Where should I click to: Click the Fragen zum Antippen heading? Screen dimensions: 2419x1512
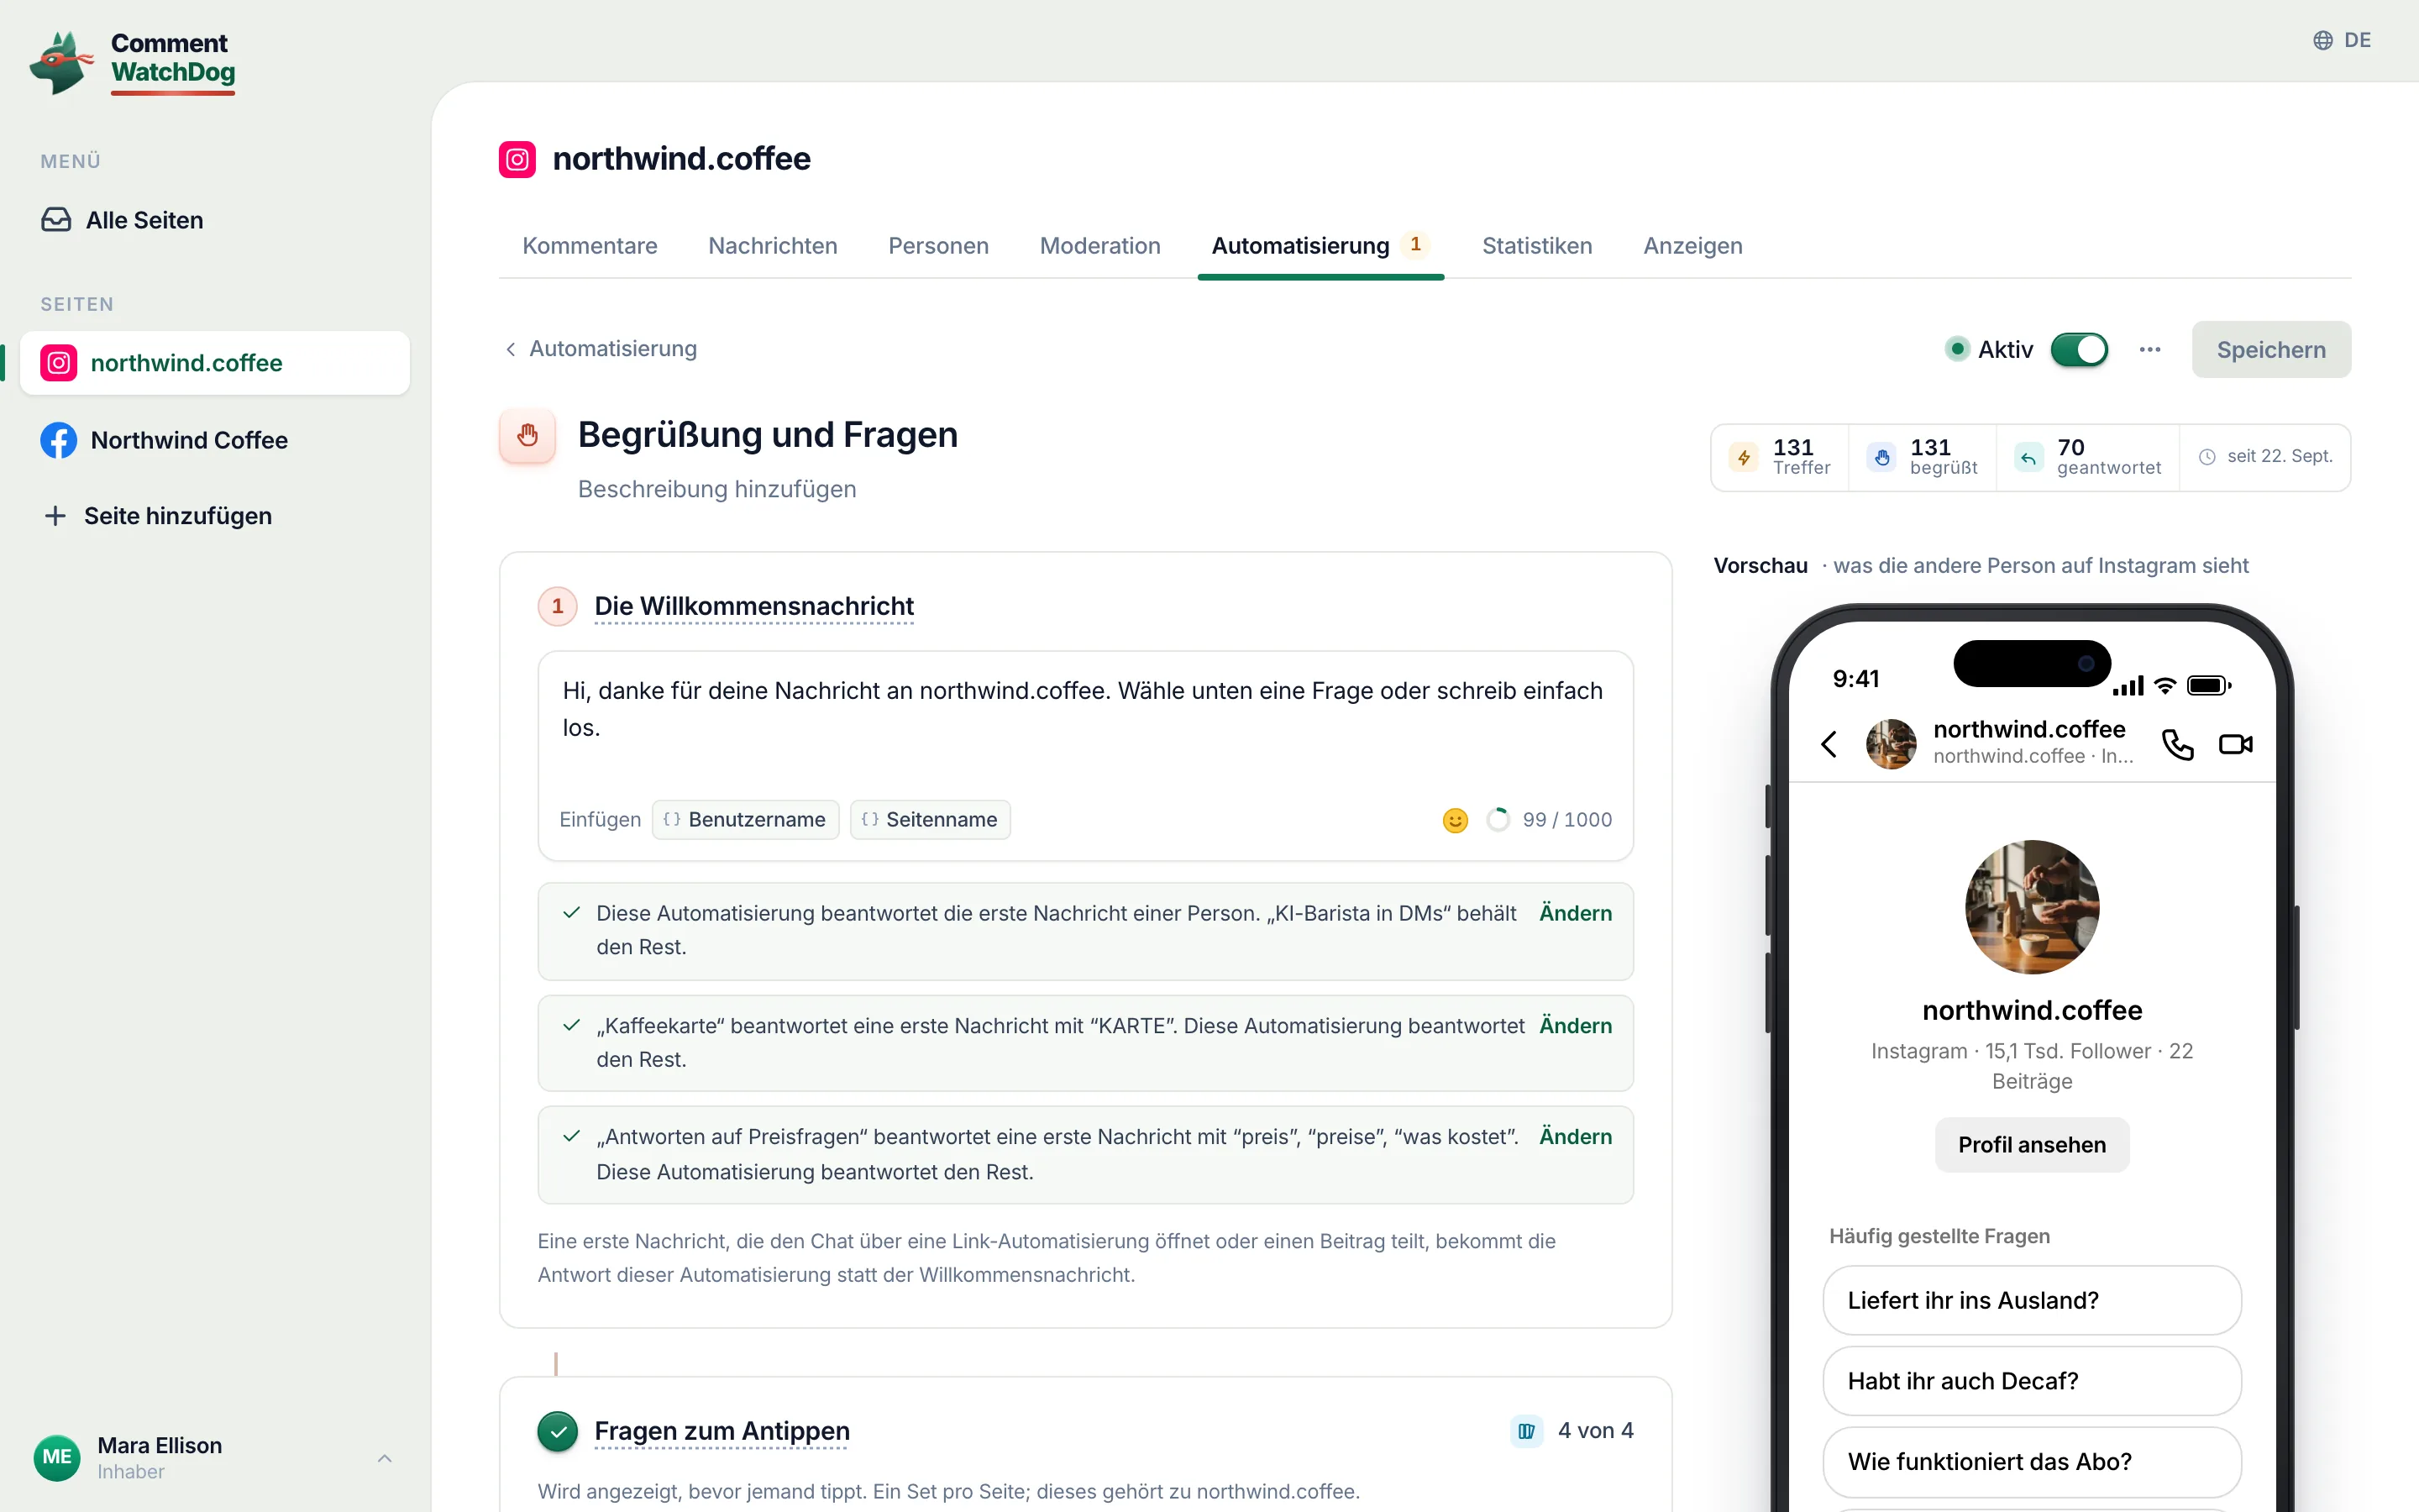(x=722, y=1431)
